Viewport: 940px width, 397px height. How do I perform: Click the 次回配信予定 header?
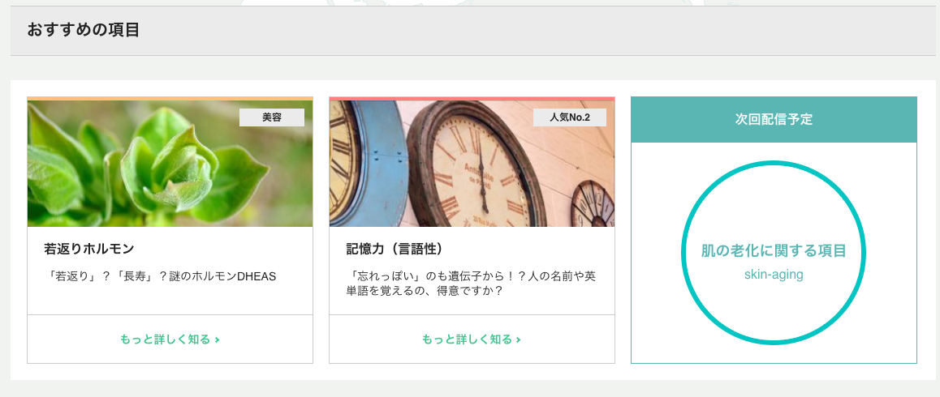[774, 119]
